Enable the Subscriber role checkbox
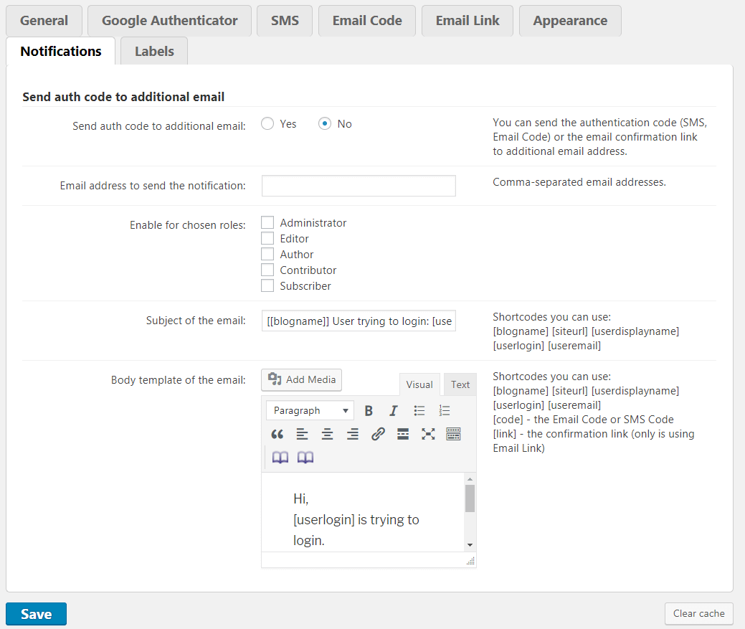The width and height of the screenshot is (745, 629). click(x=267, y=286)
